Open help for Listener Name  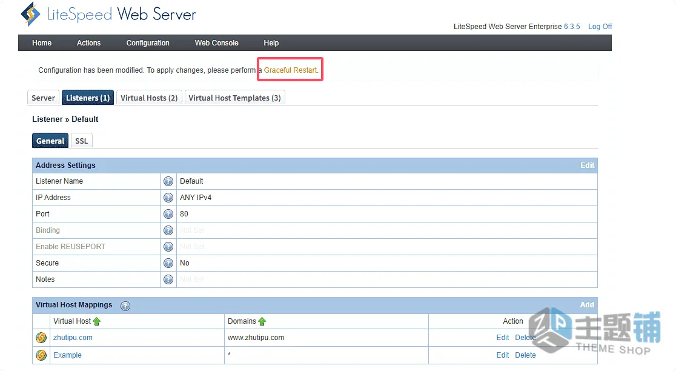tap(168, 181)
